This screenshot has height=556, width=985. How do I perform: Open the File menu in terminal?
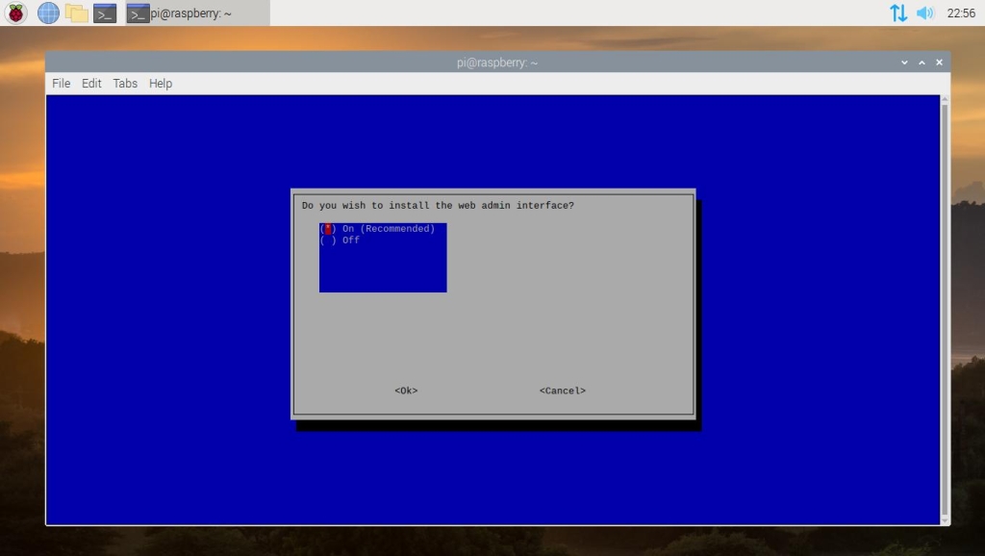[61, 84]
